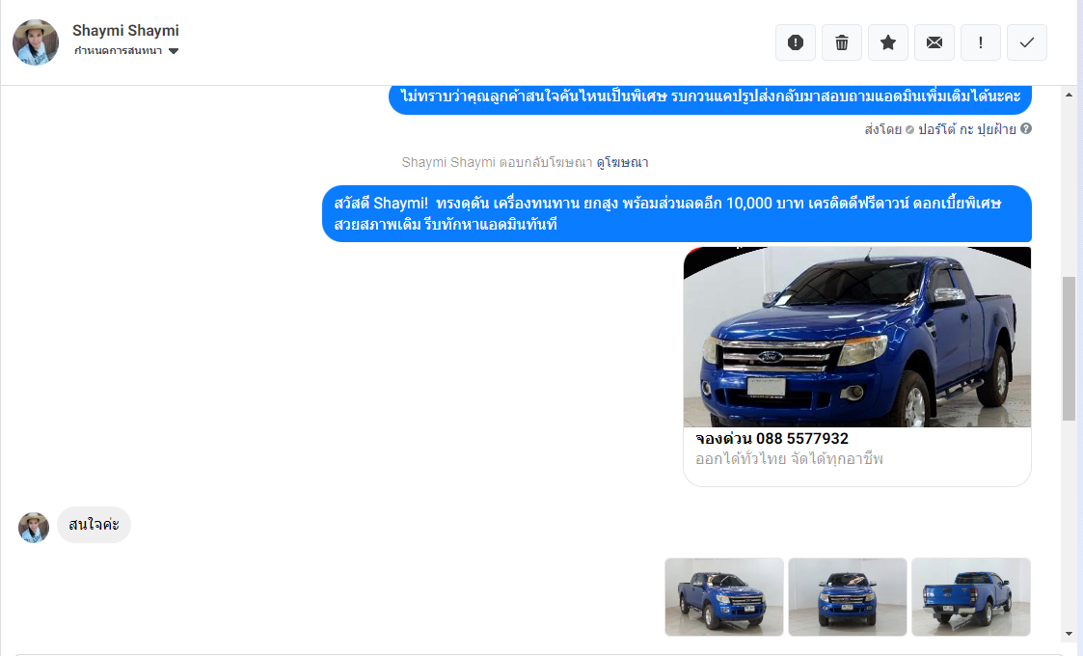Open first thumbnail of blue truck front-side view
The height and width of the screenshot is (656, 1083).
724,597
